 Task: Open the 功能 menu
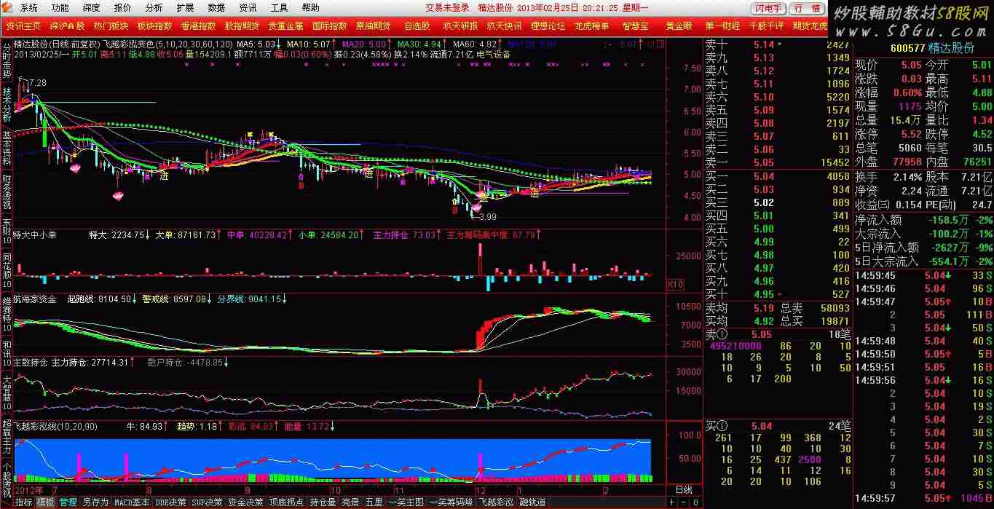click(x=60, y=8)
